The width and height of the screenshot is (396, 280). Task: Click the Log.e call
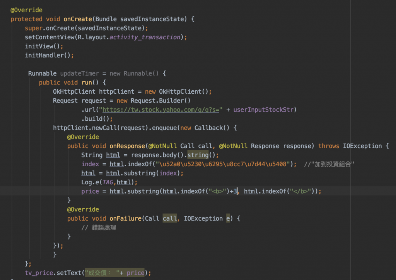90,182
